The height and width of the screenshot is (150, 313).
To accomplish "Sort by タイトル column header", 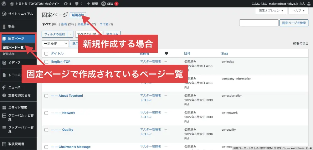I will point(57,53).
